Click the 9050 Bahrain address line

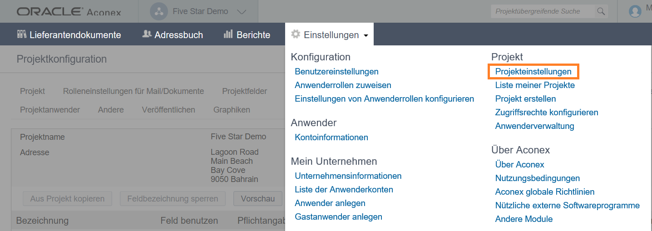pos(234,179)
